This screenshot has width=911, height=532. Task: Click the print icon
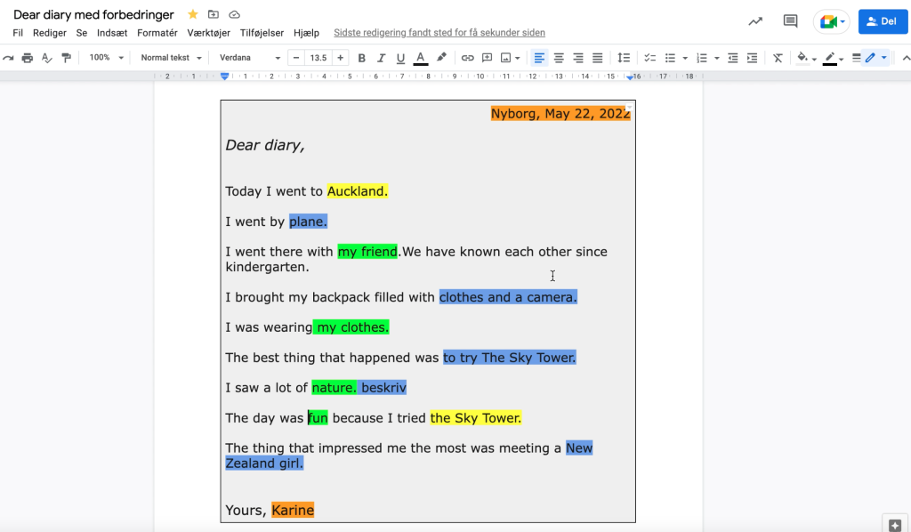click(28, 58)
